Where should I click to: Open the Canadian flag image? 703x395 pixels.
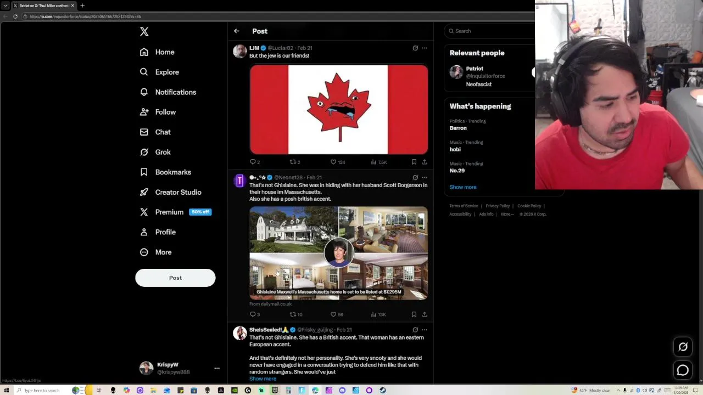pyautogui.click(x=339, y=109)
